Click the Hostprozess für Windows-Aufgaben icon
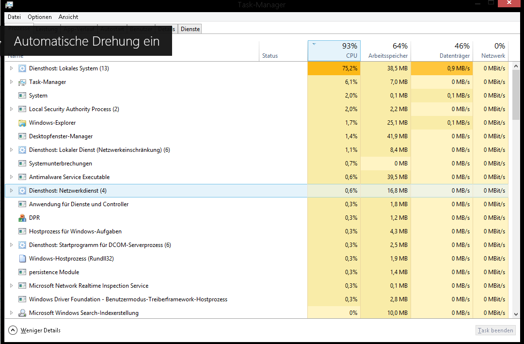524x344 pixels. click(x=22, y=231)
